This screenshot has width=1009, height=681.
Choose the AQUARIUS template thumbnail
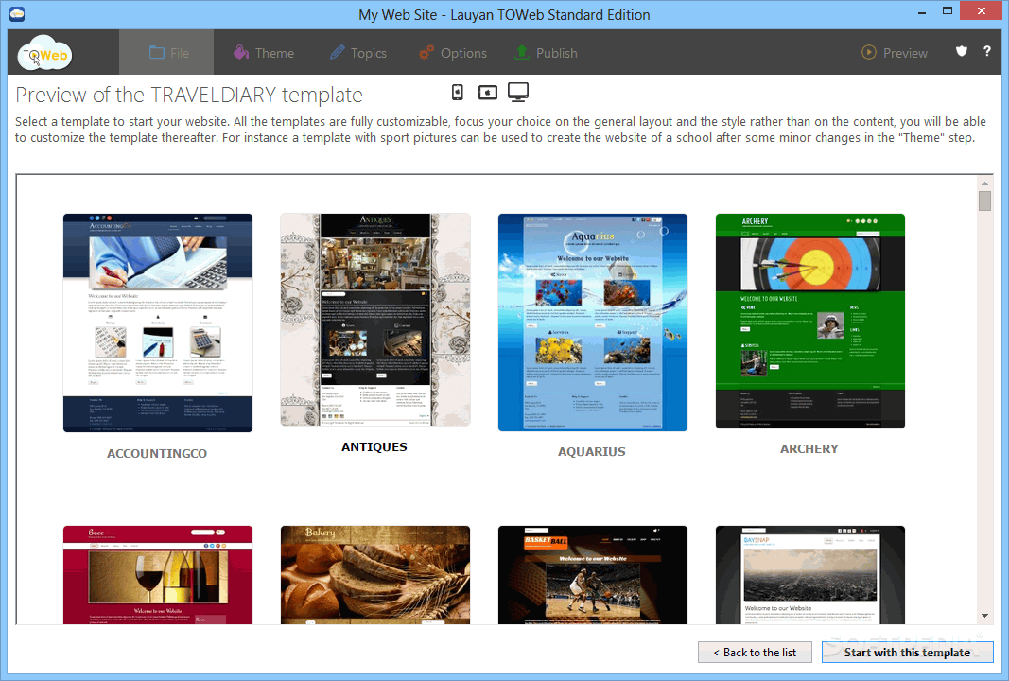pos(593,322)
